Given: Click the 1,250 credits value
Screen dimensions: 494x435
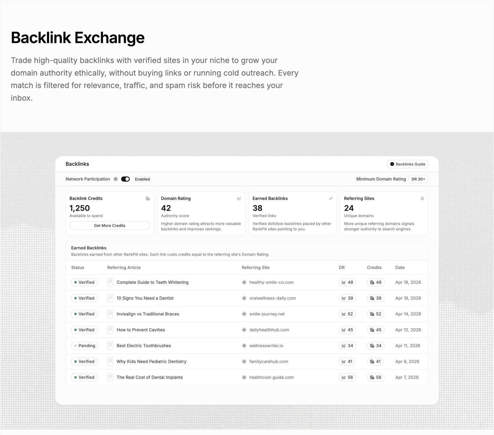Looking at the screenshot, I should [x=80, y=208].
